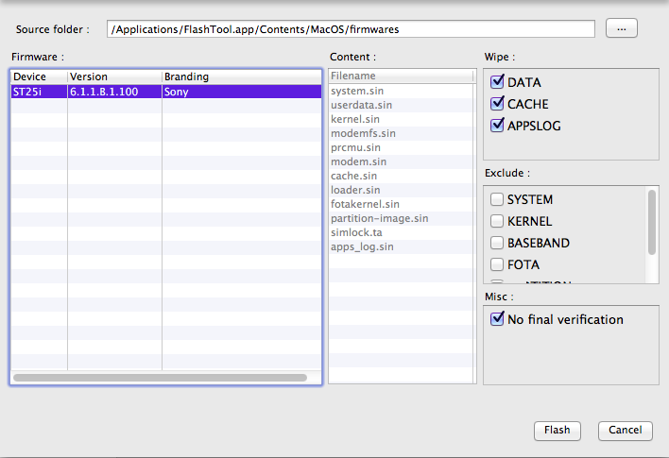Click the Version column header
The image size is (669, 458).
(x=113, y=76)
